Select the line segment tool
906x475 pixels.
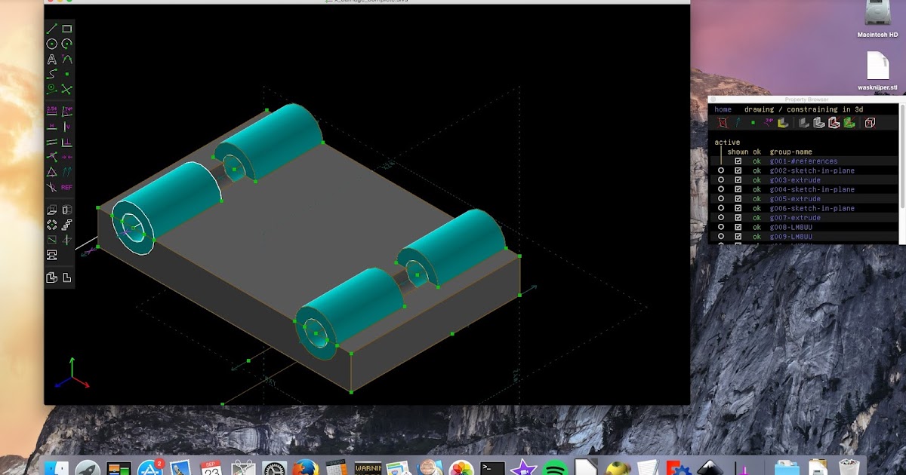tap(52, 29)
